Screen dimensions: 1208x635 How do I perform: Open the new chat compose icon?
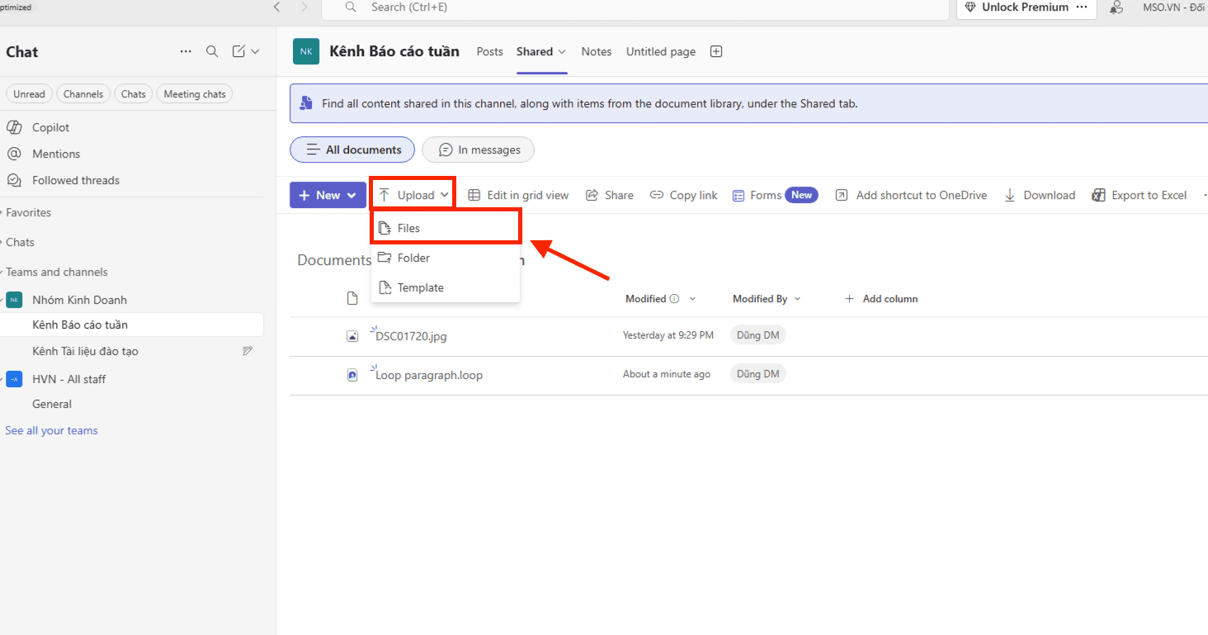[x=239, y=51]
